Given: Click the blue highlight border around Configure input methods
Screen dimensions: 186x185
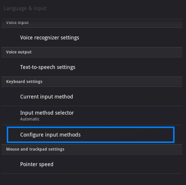Looking at the screenshot, I should (x=174, y=135).
